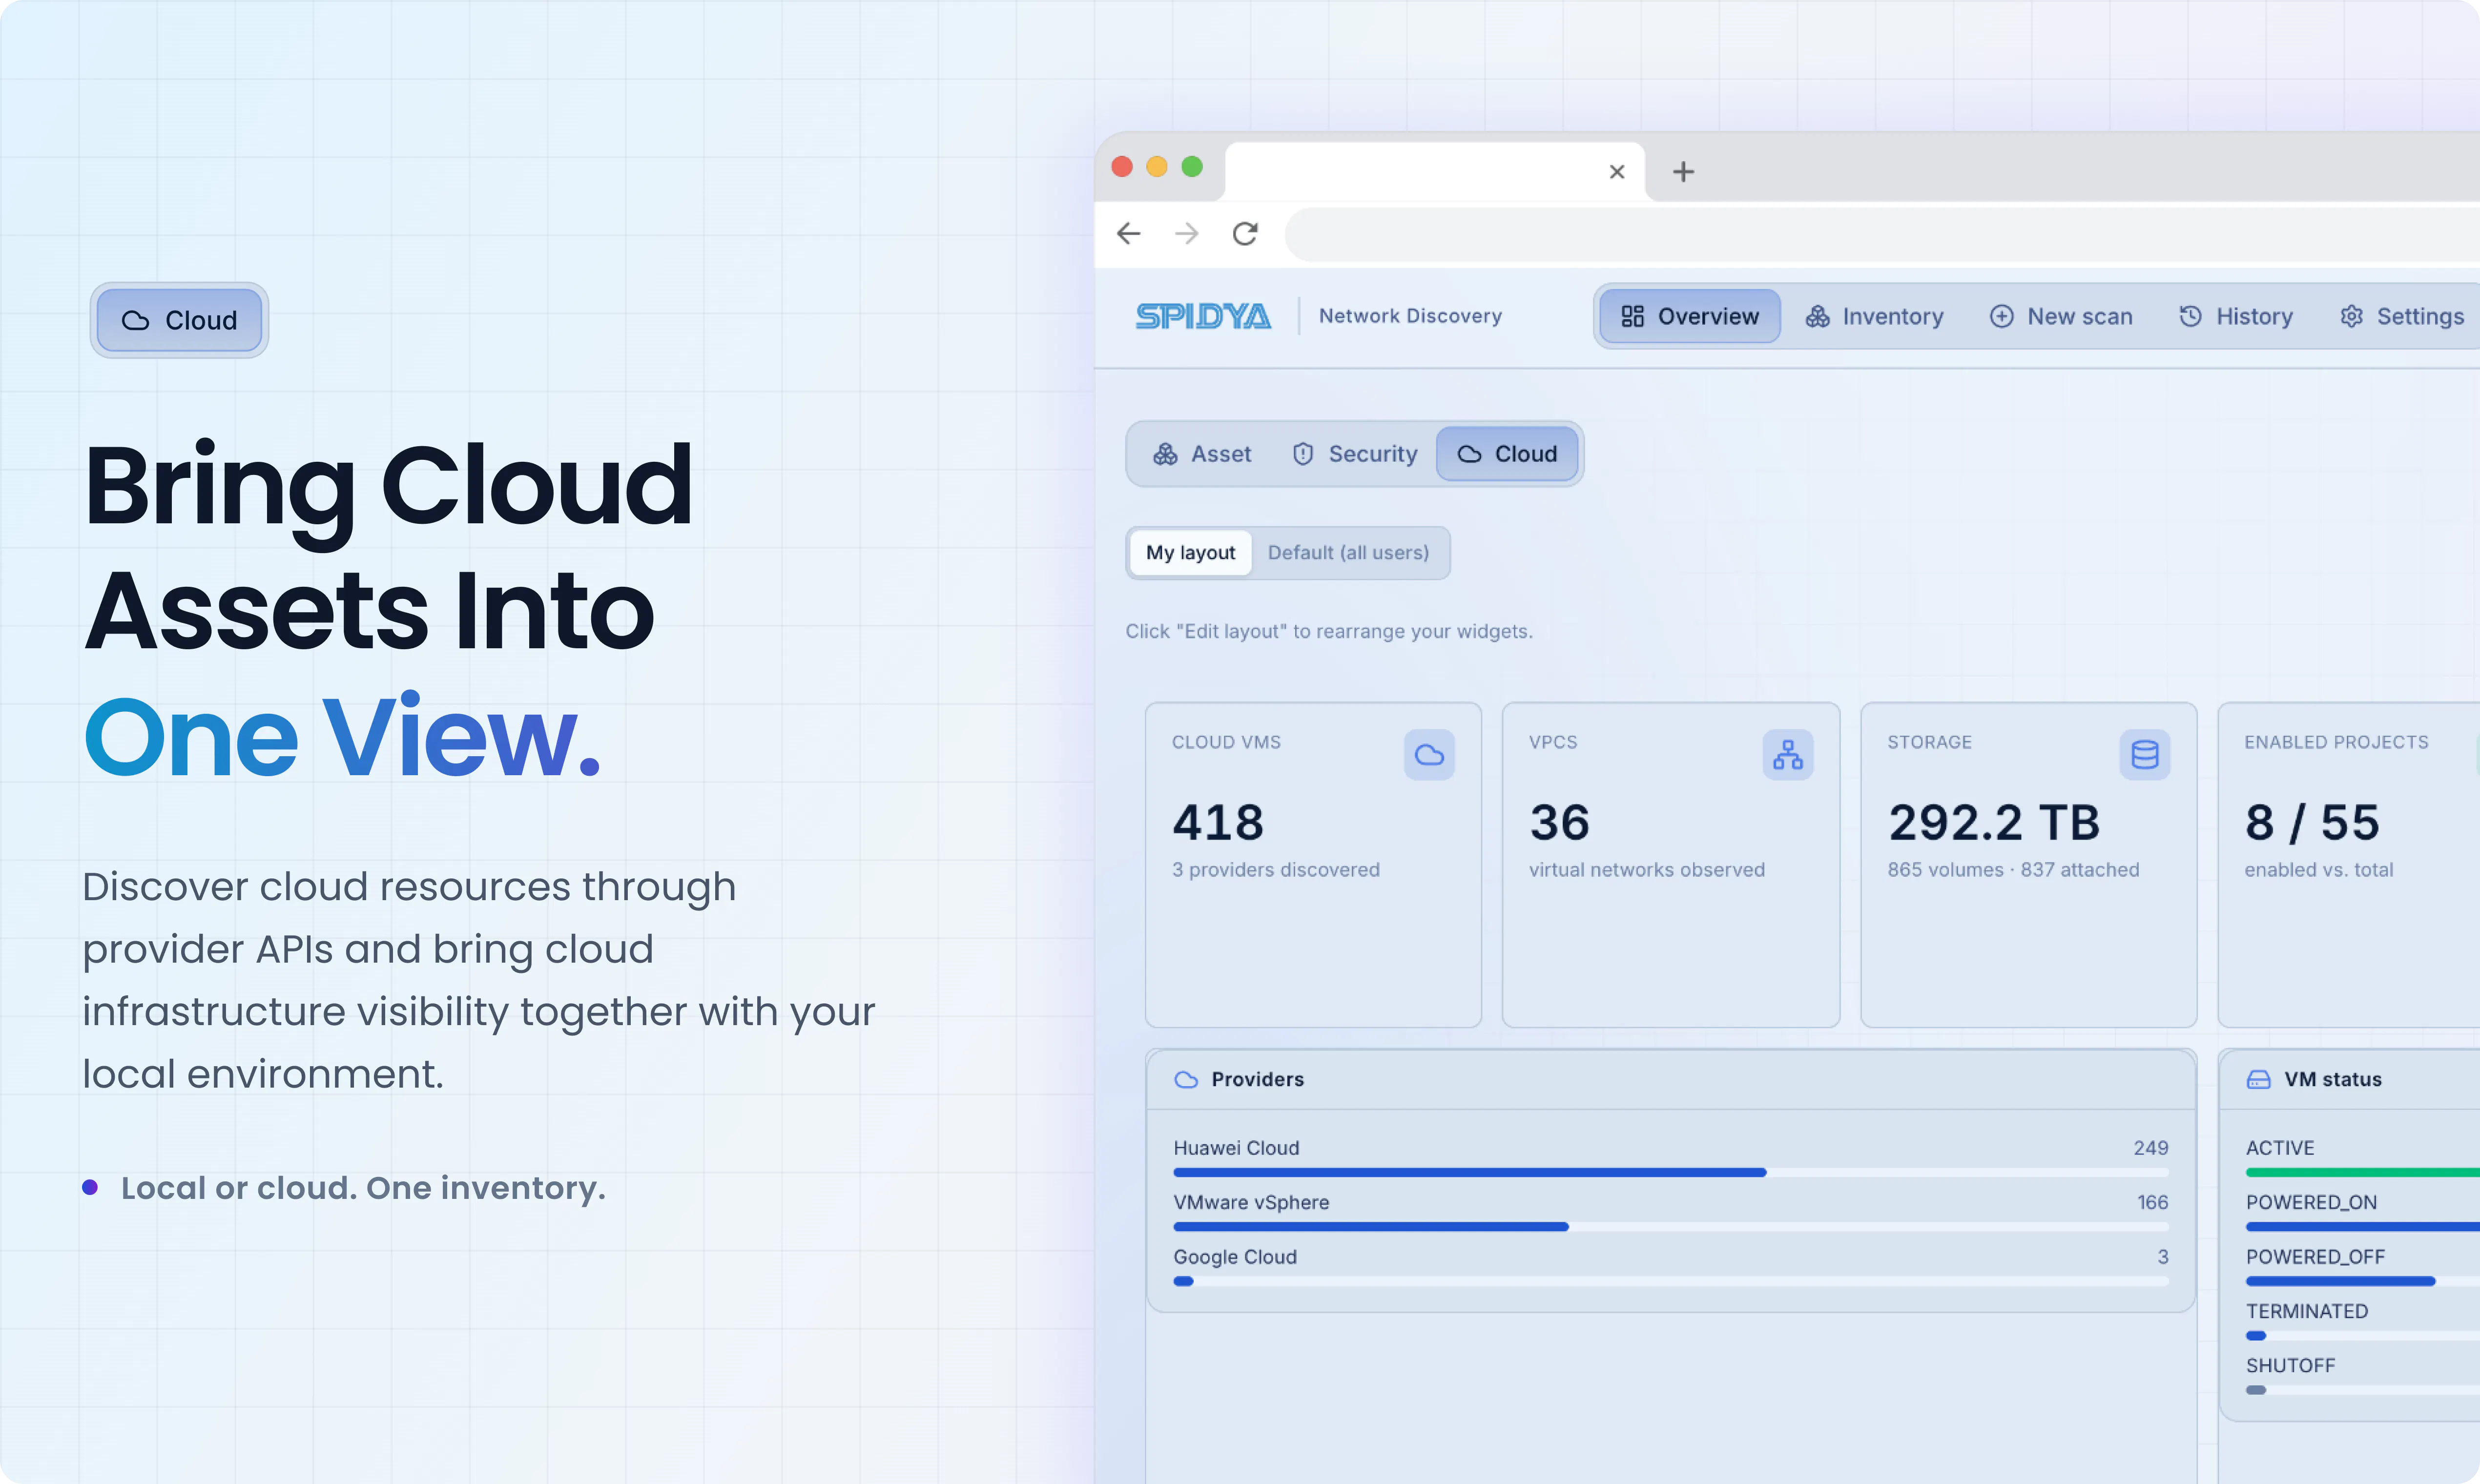
Task: Click the database icon on Storage card
Action: click(2145, 755)
